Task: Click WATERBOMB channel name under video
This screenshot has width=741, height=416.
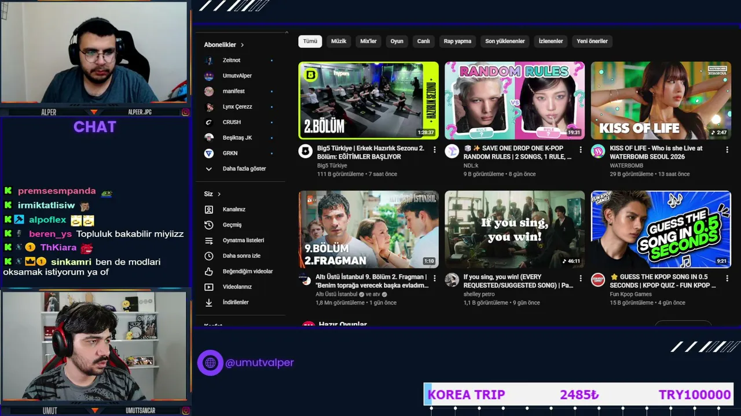Action: (626, 166)
